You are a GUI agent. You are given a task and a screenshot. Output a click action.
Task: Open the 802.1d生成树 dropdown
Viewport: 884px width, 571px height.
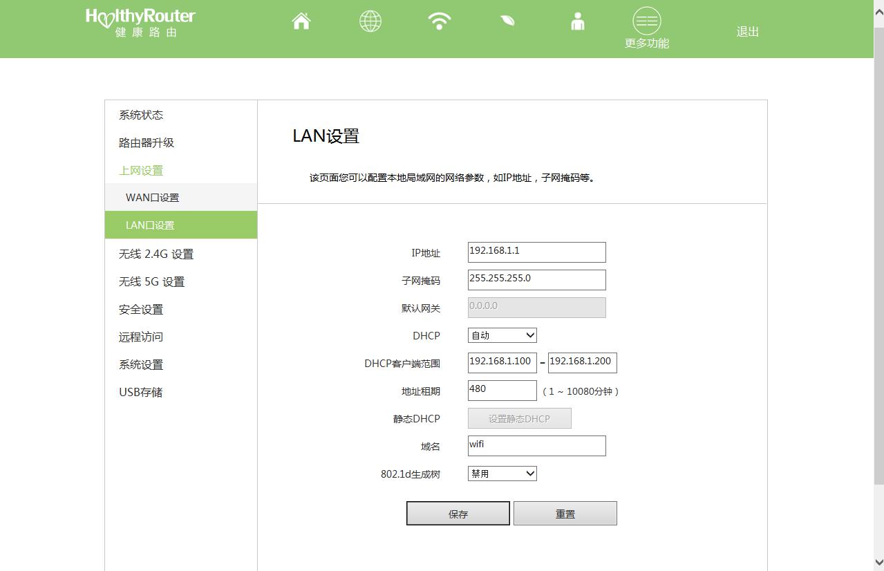[x=502, y=474]
